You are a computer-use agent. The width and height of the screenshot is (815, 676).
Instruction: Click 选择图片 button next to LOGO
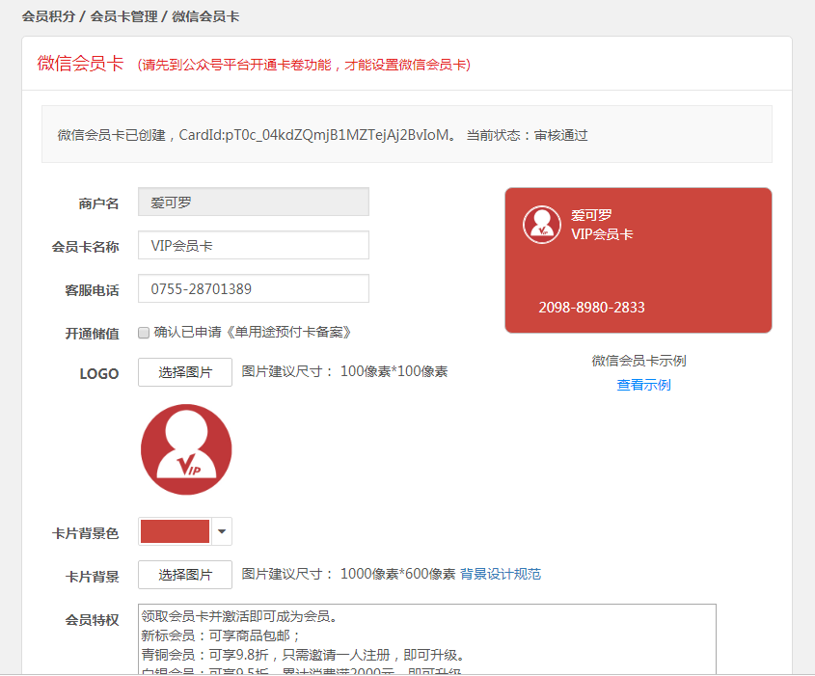click(x=185, y=372)
